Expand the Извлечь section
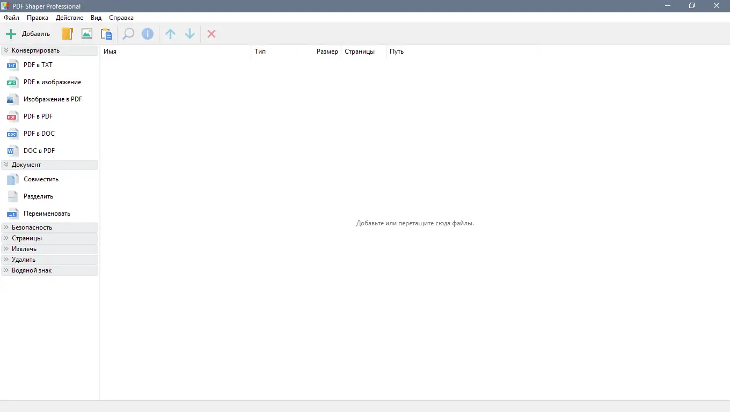Viewport: 730px width, 412px height. point(50,249)
